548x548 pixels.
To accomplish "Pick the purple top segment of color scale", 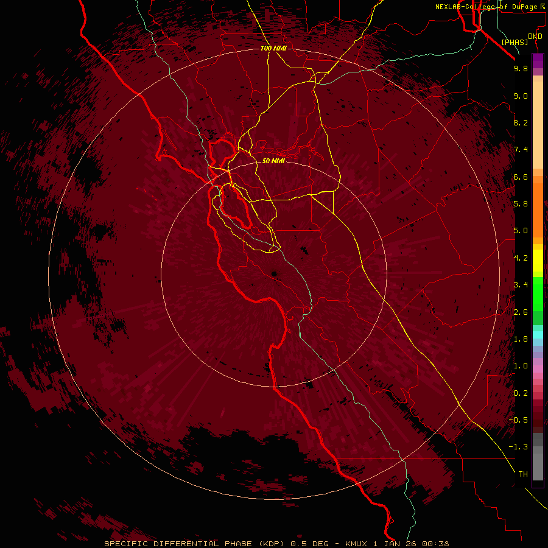I will (x=538, y=61).
